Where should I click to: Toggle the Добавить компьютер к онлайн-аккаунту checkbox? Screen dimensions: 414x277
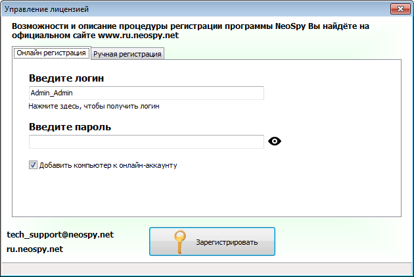pyautogui.click(x=33, y=165)
